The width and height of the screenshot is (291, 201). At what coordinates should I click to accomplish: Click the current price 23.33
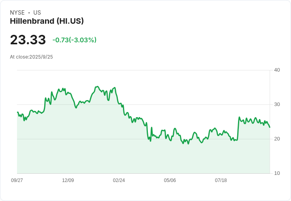click(28, 40)
